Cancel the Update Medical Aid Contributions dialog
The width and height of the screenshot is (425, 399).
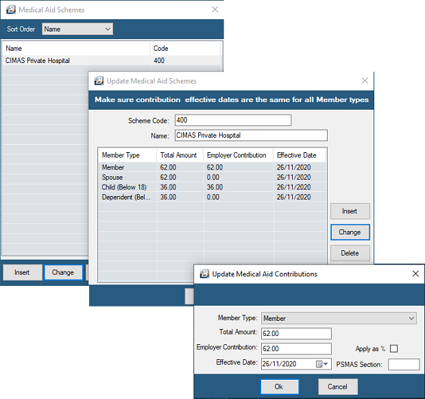click(x=338, y=387)
